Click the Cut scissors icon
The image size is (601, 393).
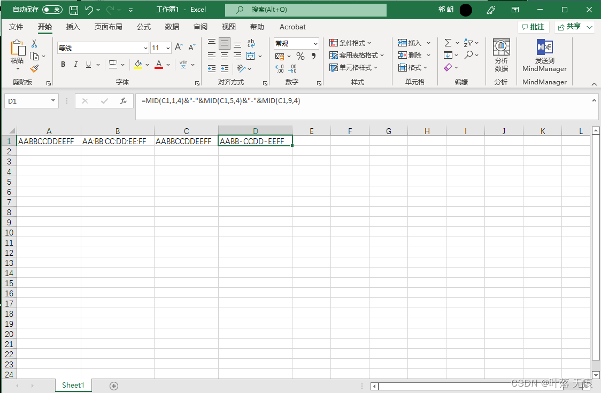[x=34, y=44]
